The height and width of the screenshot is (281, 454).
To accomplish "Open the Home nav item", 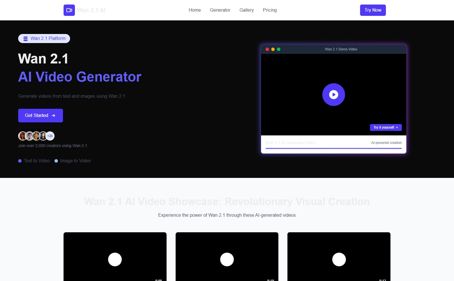I will tap(195, 10).
